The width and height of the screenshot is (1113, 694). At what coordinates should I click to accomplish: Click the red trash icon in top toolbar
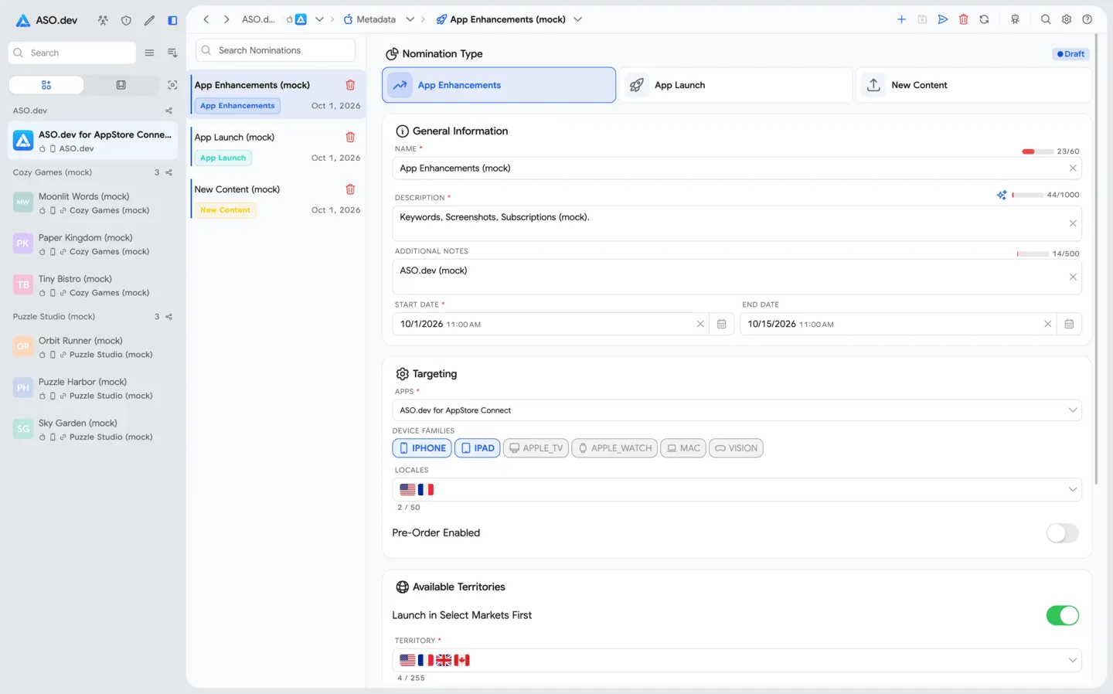(x=963, y=19)
